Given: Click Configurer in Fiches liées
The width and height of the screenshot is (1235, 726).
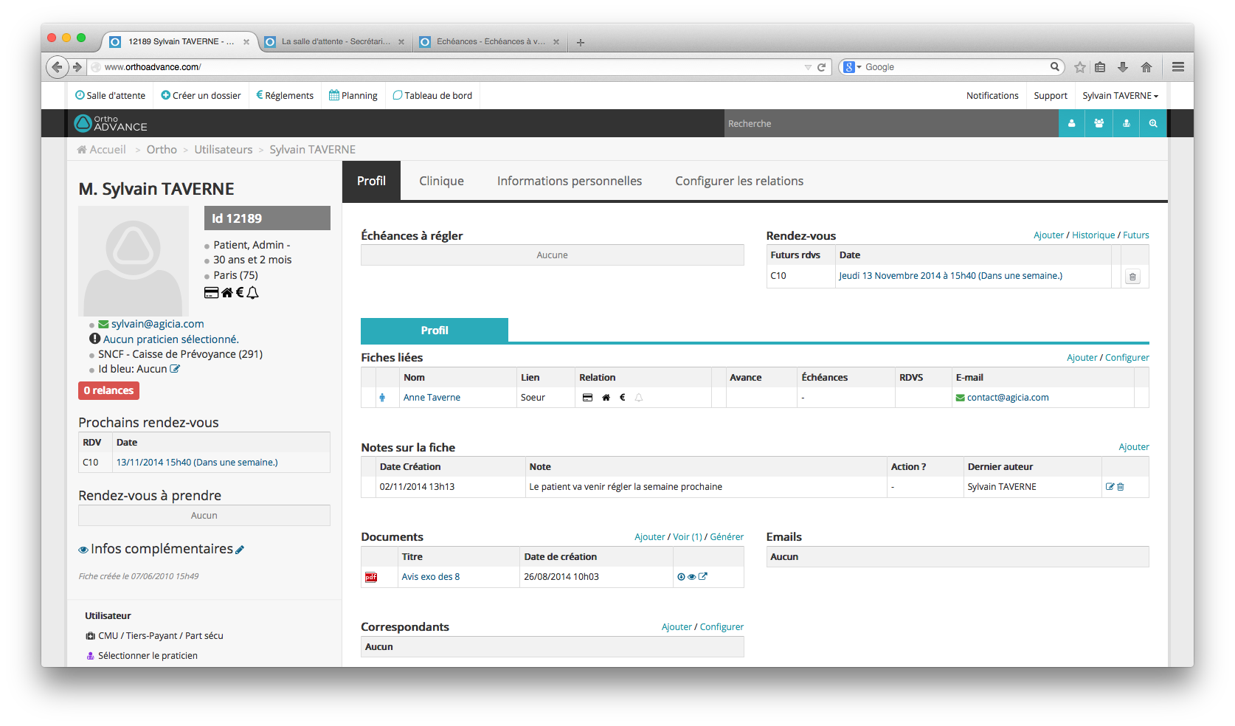Looking at the screenshot, I should (1127, 358).
